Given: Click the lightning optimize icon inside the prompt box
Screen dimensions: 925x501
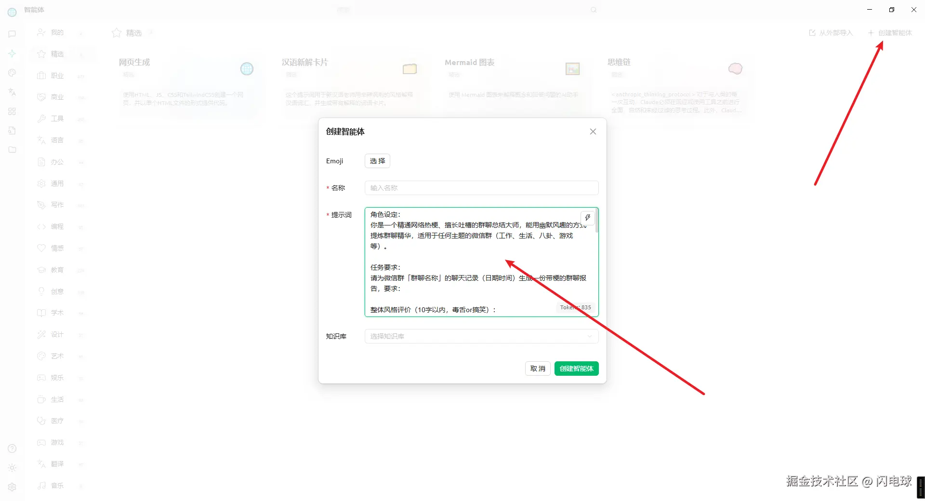Looking at the screenshot, I should [587, 218].
